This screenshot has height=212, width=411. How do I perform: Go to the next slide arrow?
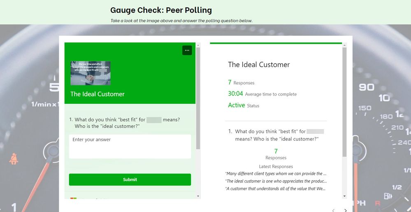point(345,210)
